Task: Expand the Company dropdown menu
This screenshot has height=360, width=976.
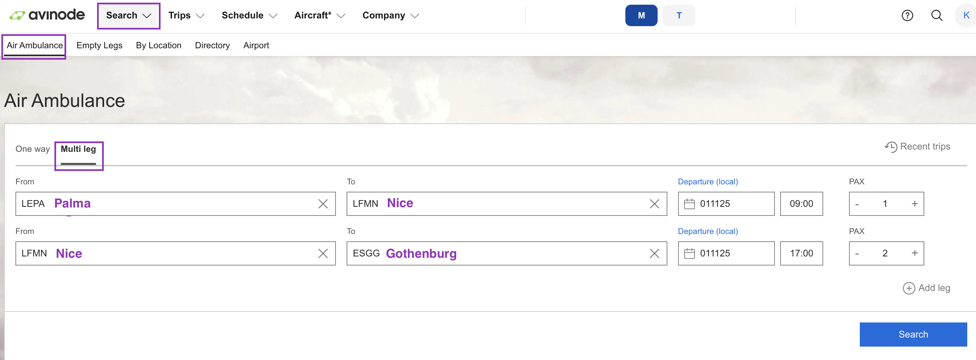Action: pos(390,15)
